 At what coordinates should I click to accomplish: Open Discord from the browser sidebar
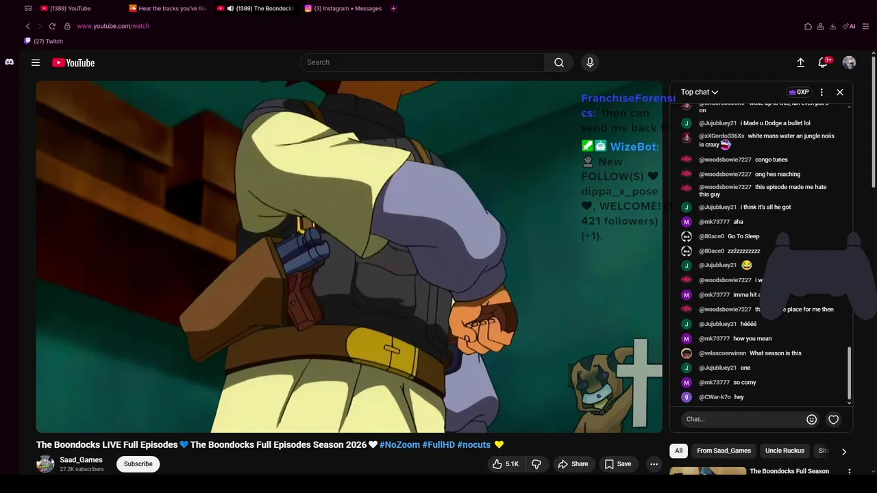[9, 62]
